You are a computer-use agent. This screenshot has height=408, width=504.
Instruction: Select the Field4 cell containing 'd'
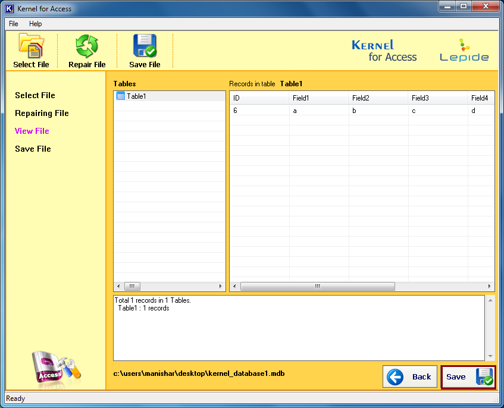(x=481, y=111)
